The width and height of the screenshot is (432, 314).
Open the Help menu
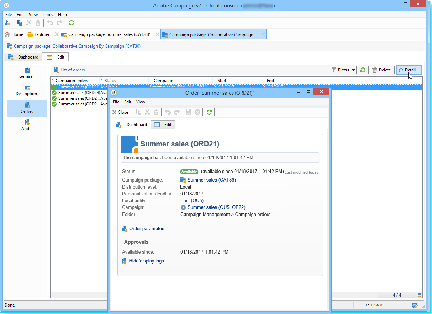point(62,15)
